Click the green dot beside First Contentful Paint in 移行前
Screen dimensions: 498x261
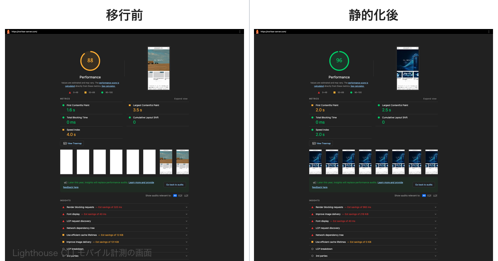(63, 105)
